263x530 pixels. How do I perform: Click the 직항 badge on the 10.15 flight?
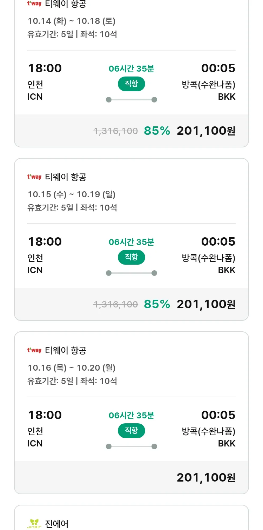click(131, 257)
